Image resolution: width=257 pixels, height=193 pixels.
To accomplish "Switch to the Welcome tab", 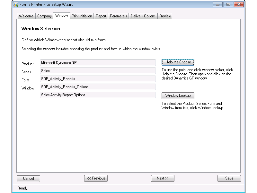I will [26, 16].
